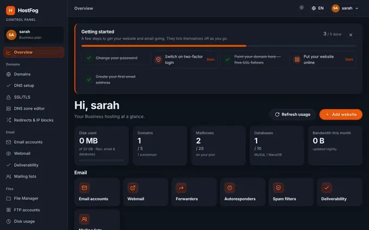Toggle the light/dark theme sun icon
Image resolution: width=369 pixels, height=230 pixels.
pos(301,8)
